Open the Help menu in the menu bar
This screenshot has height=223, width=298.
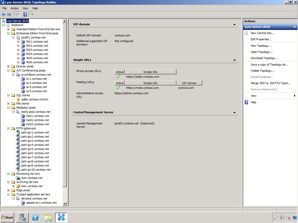point(35,8)
